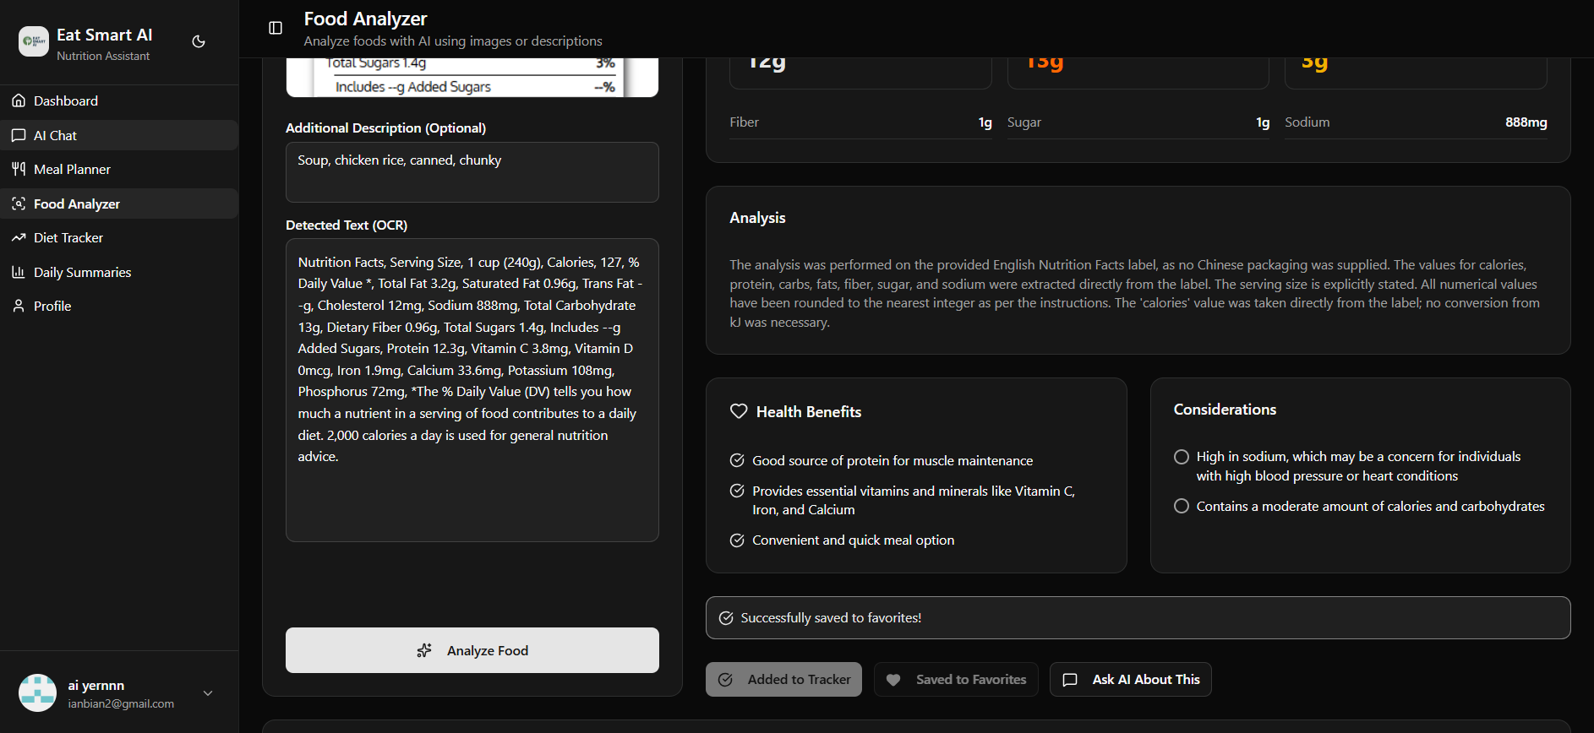The image size is (1594, 733).
Task: Select Food Analyzer in the sidebar
Action: coord(119,204)
